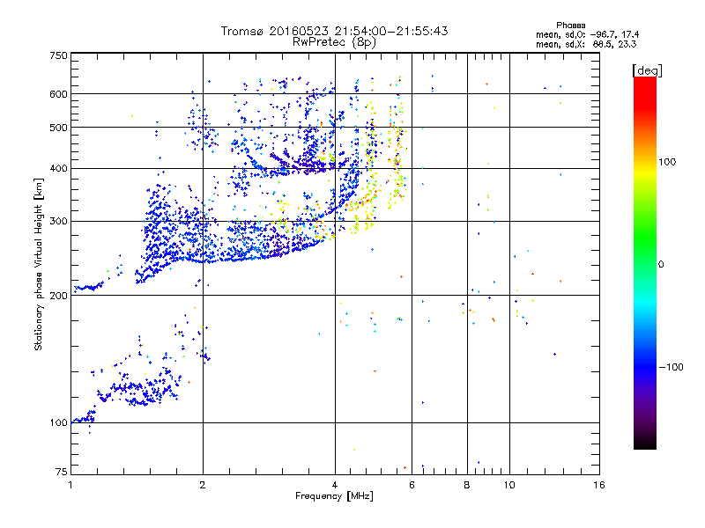Click the 'mean, sd,O: -96.7, 17.4' line
The image size is (705, 528).
pos(587,34)
